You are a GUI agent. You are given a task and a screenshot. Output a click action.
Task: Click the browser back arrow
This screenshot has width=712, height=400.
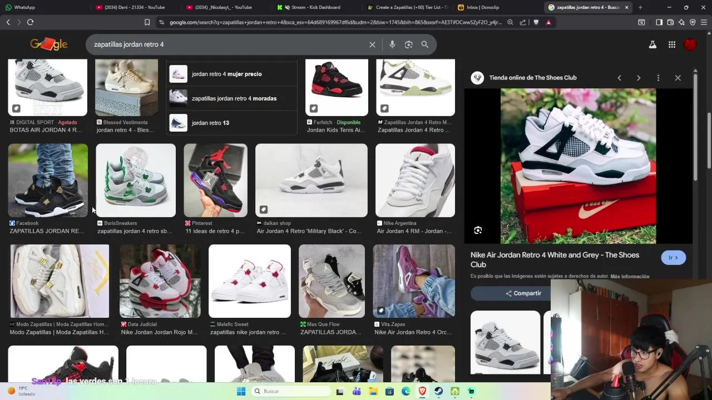(8, 22)
